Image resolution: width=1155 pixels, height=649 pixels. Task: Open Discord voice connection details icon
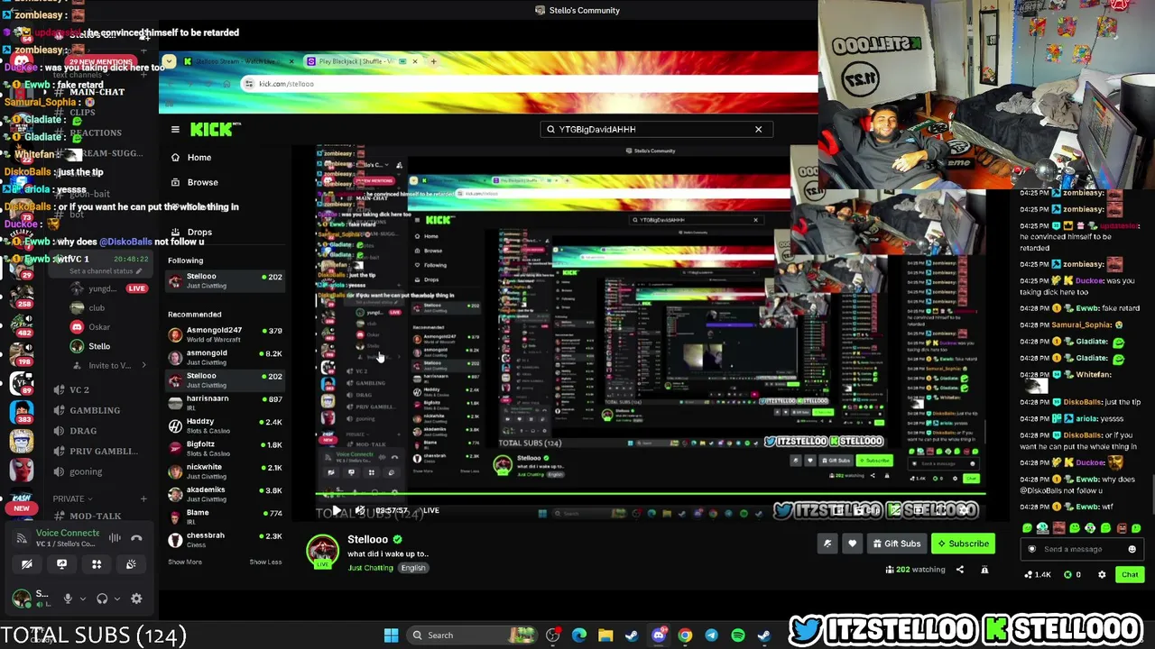(x=22, y=539)
